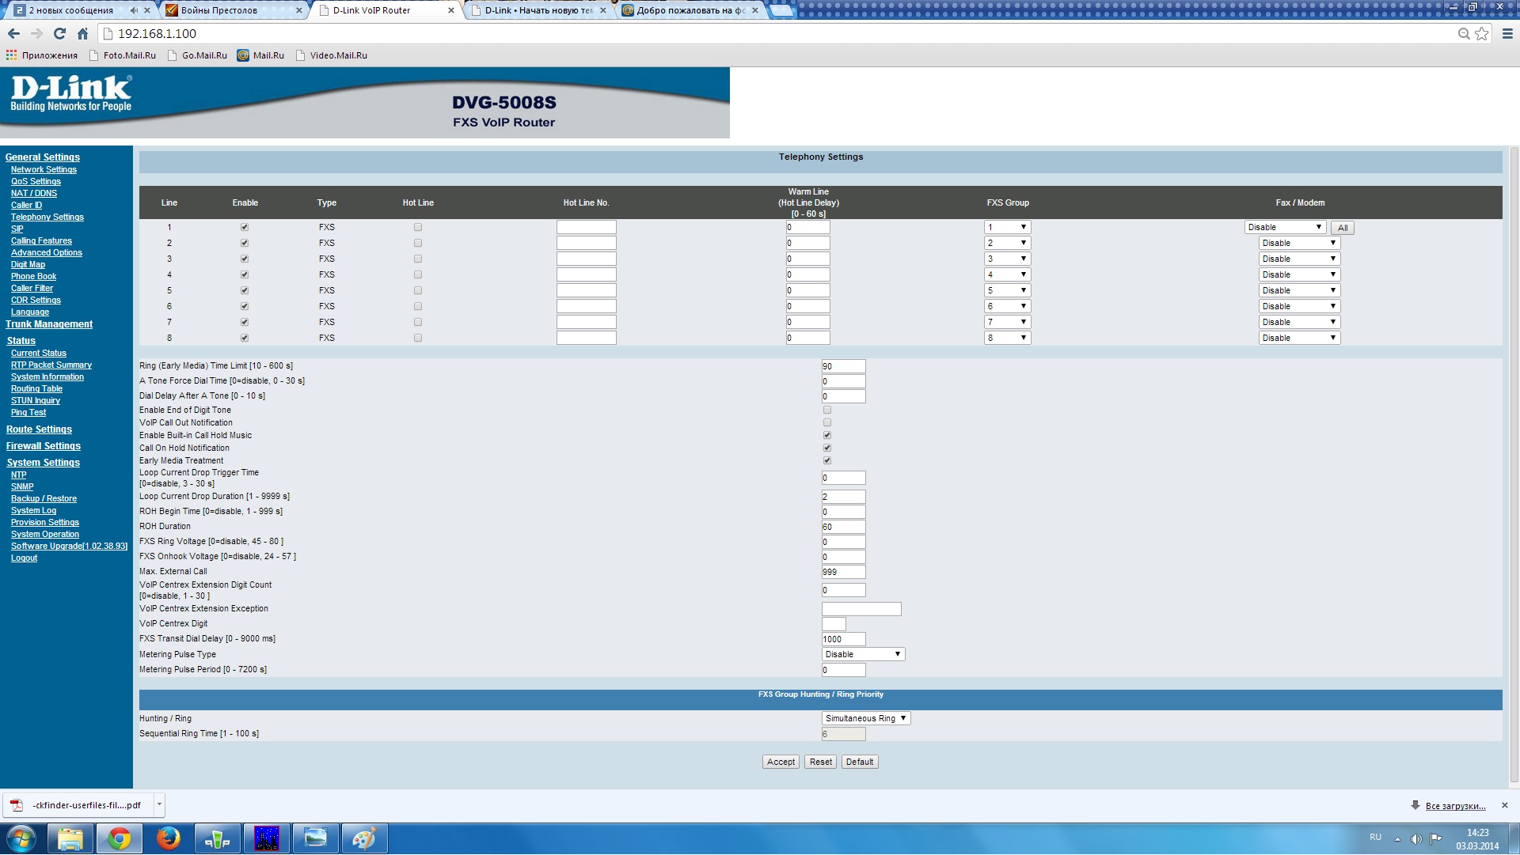
Task: Open the Chrome hamburger menu icon
Action: (x=1507, y=34)
